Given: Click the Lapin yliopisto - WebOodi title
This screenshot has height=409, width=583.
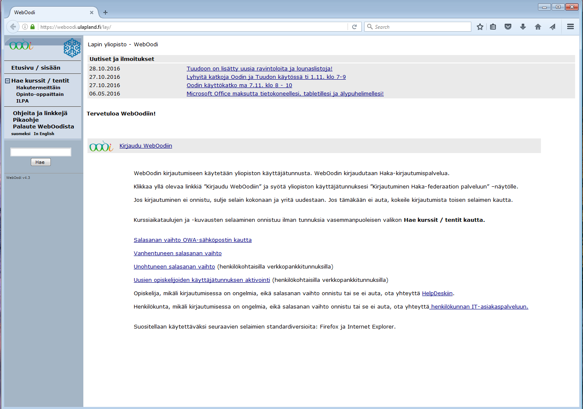Looking at the screenshot, I should click(123, 45).
